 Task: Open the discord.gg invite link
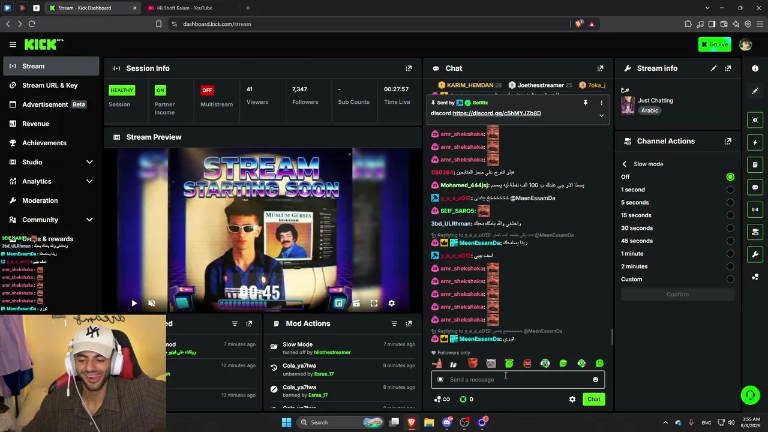[x=497, y=113]
